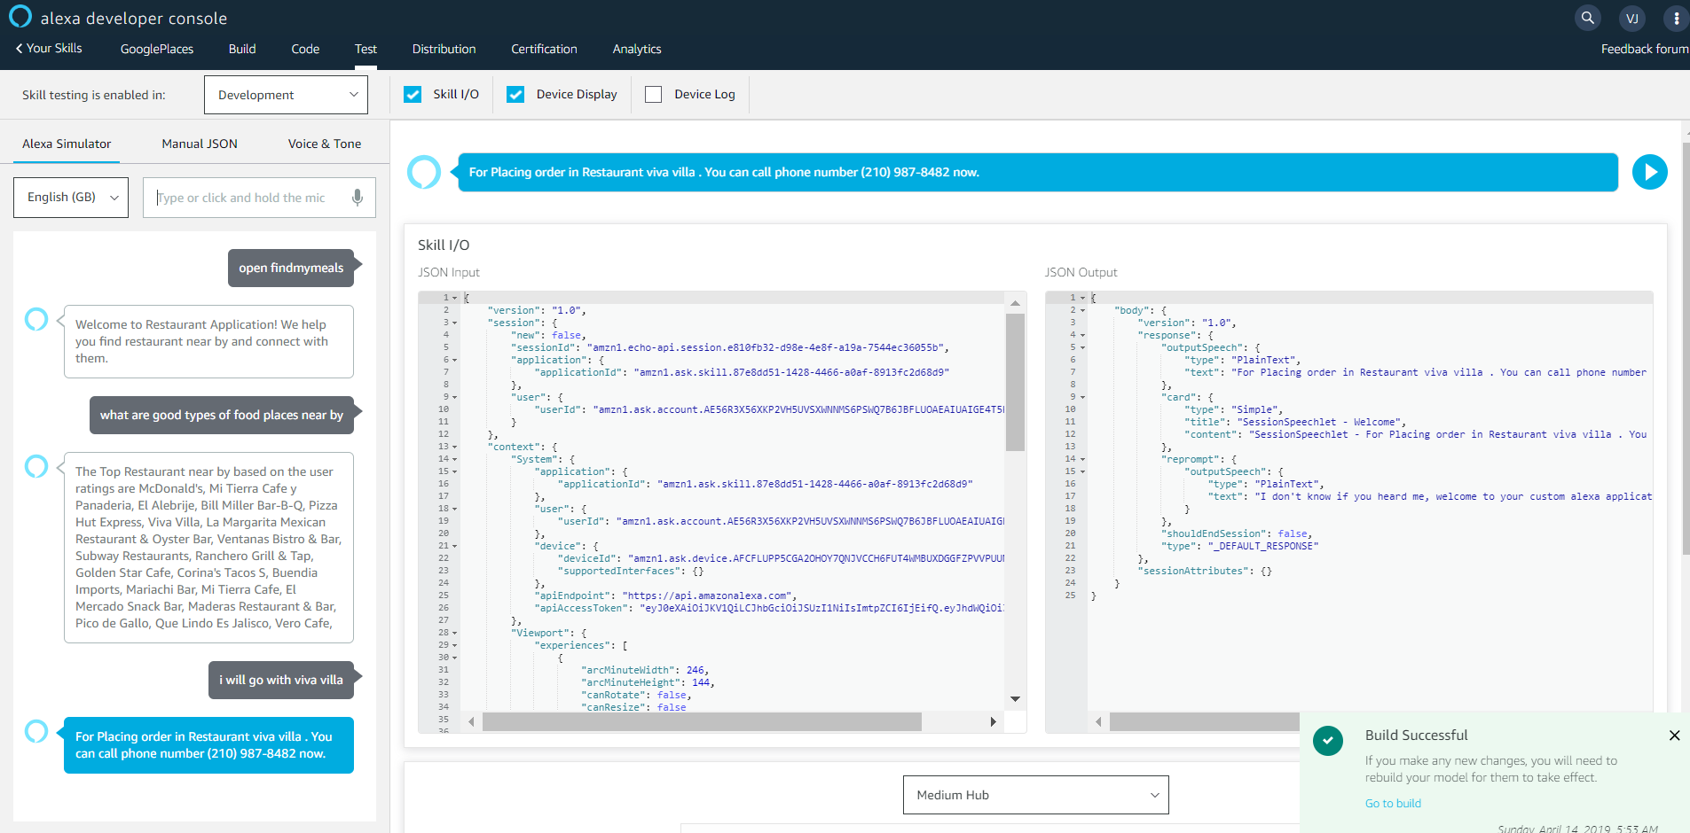Click Alexa ring icon beside Top Restaurant reply
The height and width of the screenshot is (833, 1690).
(x=36, y=466)
